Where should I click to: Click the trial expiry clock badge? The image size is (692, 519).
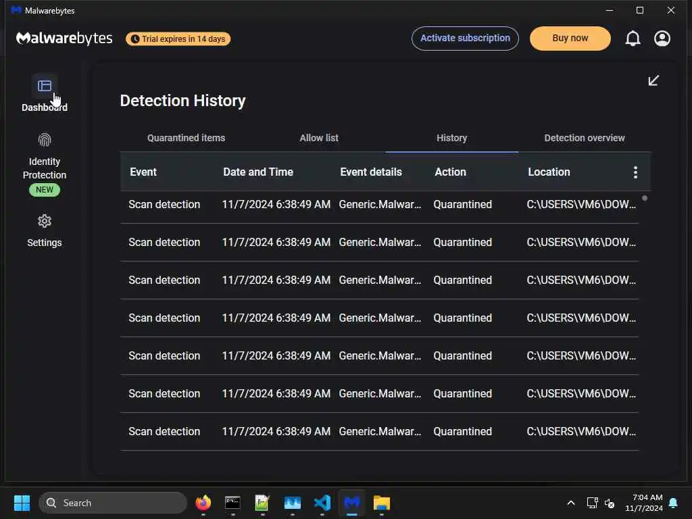(x=178, y=39)
